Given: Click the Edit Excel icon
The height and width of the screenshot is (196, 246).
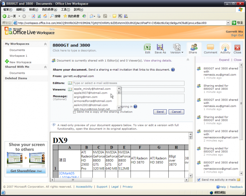Looking at the screenshot, I should coord(148,47).
